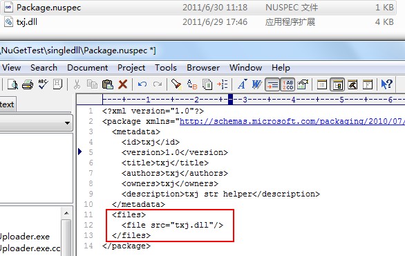Click the closing </metadata> tag line
Screen dimensions: 405x256
tap(138, 204)
